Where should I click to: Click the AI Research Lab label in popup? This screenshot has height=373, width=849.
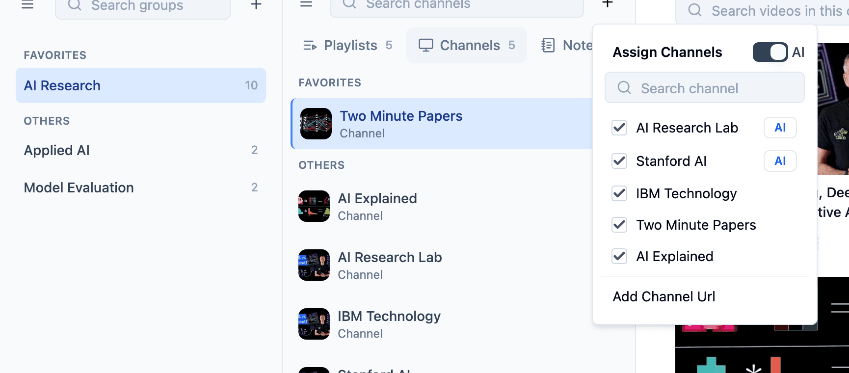click(687, 128)
